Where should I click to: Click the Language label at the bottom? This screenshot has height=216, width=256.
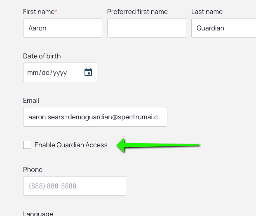tap(38, 214)
